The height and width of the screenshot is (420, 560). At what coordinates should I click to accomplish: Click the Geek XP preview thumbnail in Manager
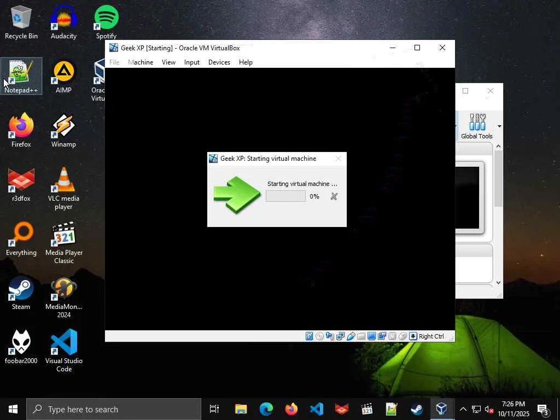[x=469, y=197]
